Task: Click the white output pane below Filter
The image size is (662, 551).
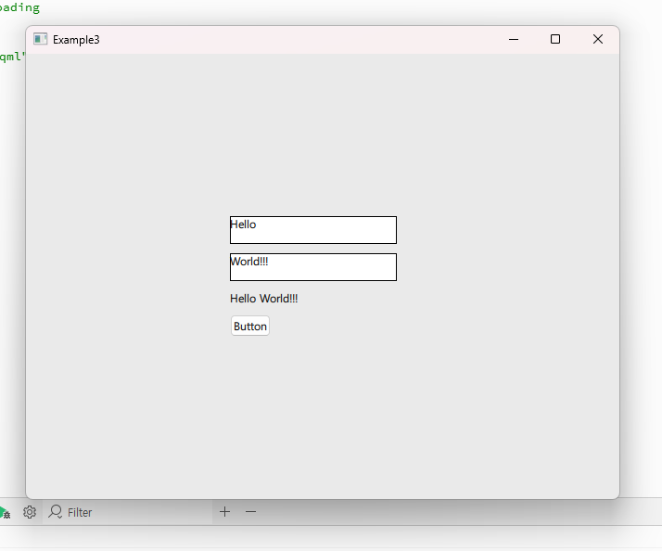Action: pyautogui.click(x=278, y=539)
